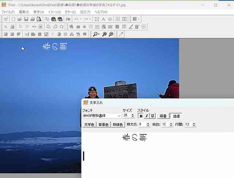Click the 縦書 vertical writing button

coord(163,116)
